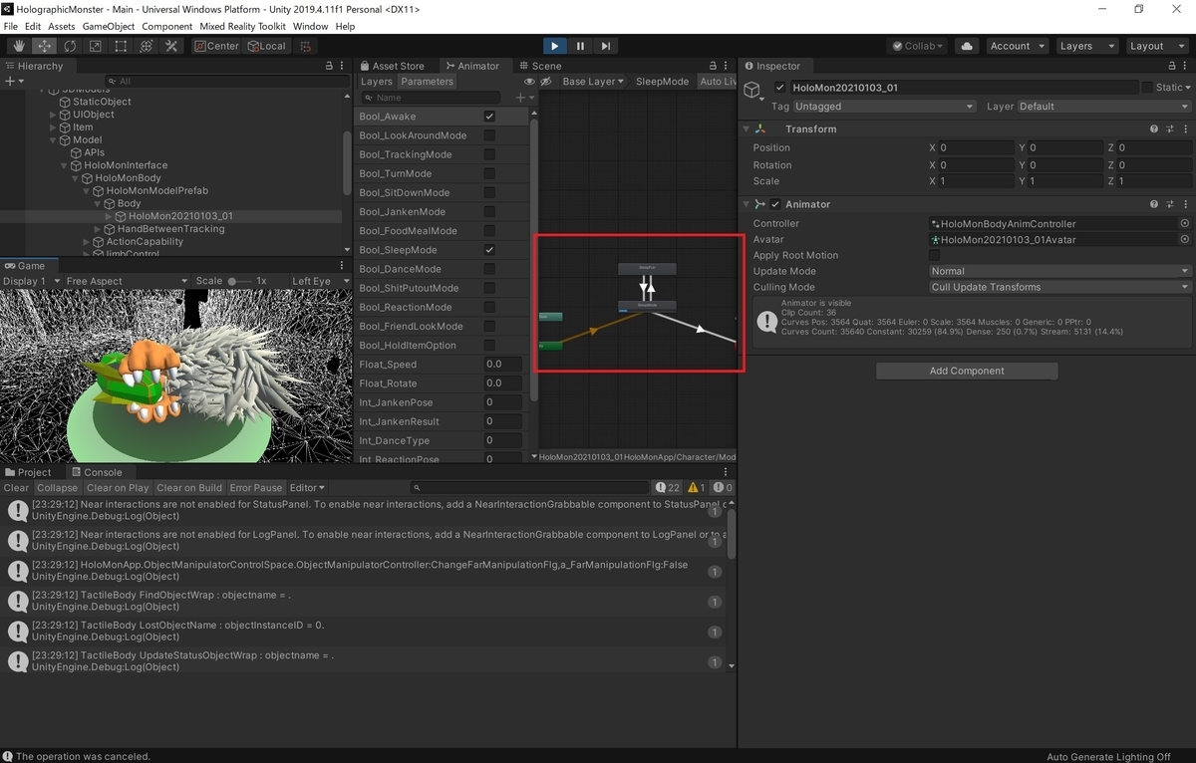Click the GameObject cube icon in Inspector
This screenshot has width=1196, height=763.
point(752,90)
